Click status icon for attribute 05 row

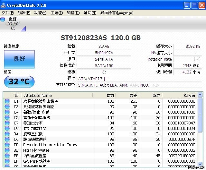(x=7, y=117)
